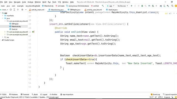Go to previous highlighted error arrow
This screenshot has width=177, height=99.
tap(174, 13)
